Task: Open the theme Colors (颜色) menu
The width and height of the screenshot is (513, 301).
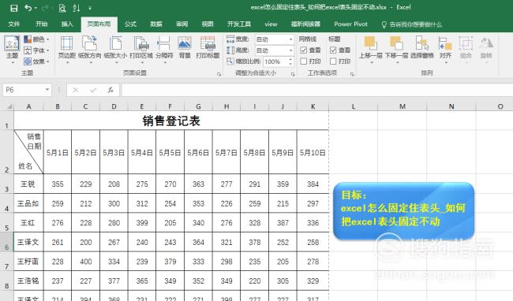Action: [x=36, y=39]
